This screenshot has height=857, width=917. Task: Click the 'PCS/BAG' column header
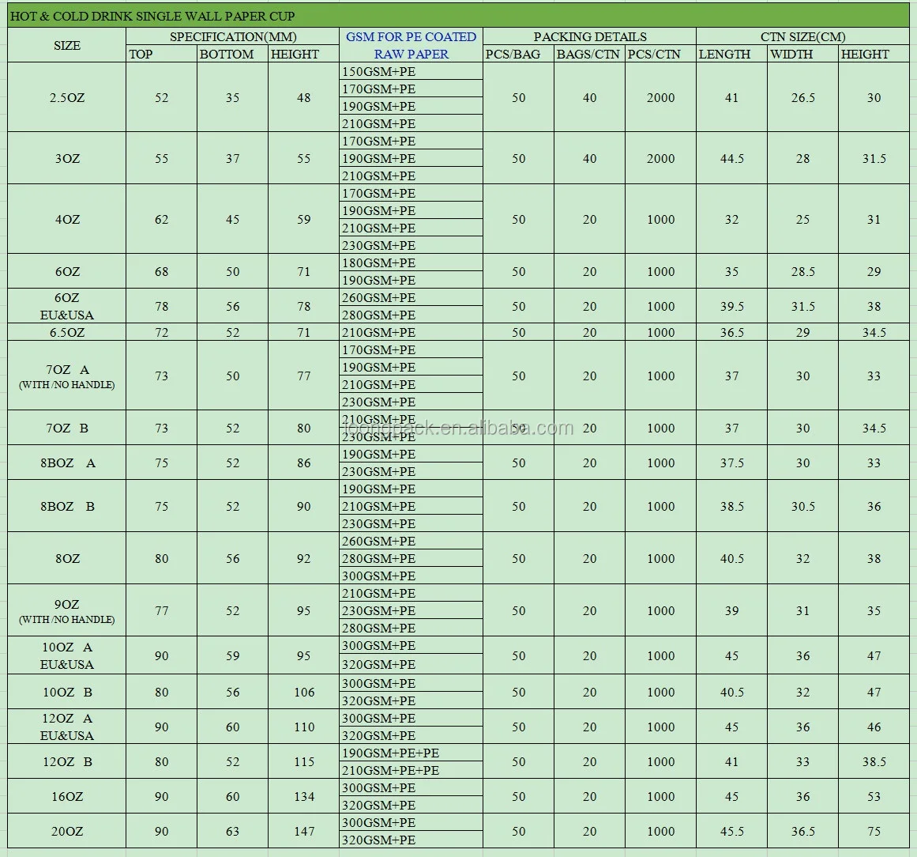[x=518, y=54]
